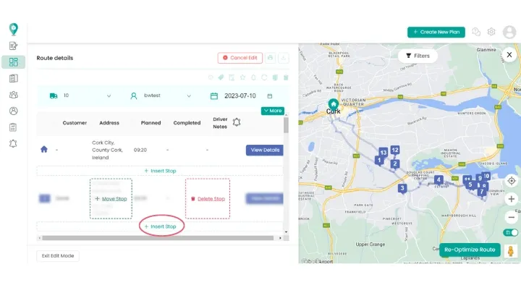Screen dimensions: 521x293
Task: Click the notification bell in left sidebar
Action: click(13, 143)
